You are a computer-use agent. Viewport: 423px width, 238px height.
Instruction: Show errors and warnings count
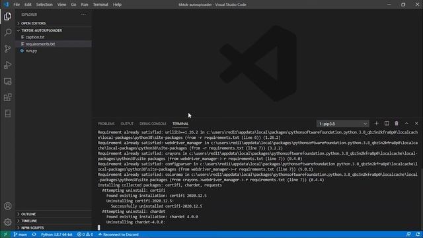(x=85, y=235)
